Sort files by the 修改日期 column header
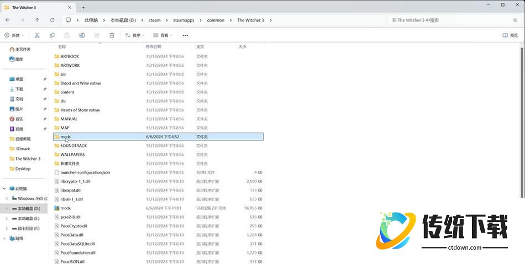Image resolution: width=525 pixels, height=264 pixels. click(x=154, y=47)
